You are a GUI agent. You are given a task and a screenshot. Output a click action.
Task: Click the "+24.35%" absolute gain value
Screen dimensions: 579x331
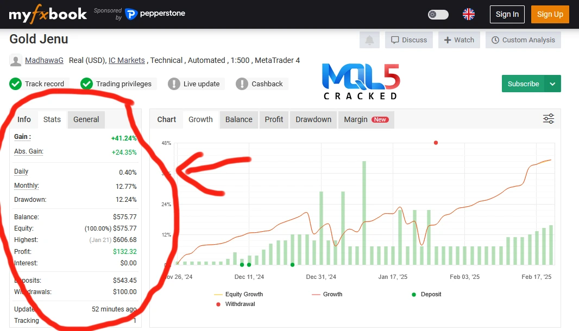(x=124, y=152)
